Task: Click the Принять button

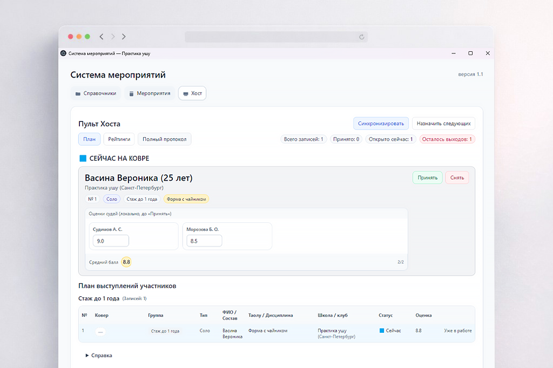Action: (427, 178)
